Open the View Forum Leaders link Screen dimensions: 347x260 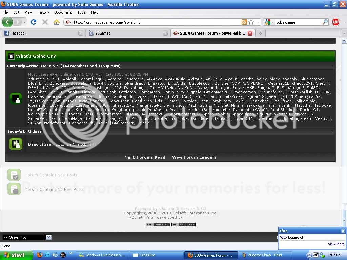tap(194, 157)
